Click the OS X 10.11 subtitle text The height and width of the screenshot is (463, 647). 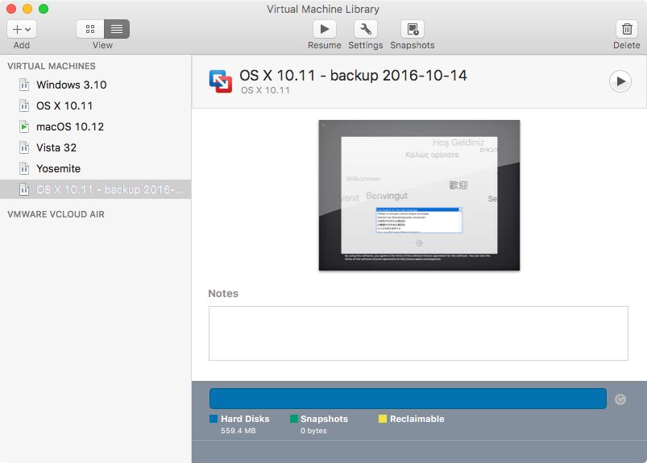click(265, 90)
